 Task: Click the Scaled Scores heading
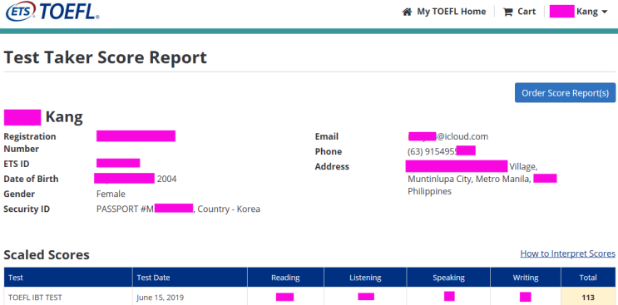coord(47,255)
